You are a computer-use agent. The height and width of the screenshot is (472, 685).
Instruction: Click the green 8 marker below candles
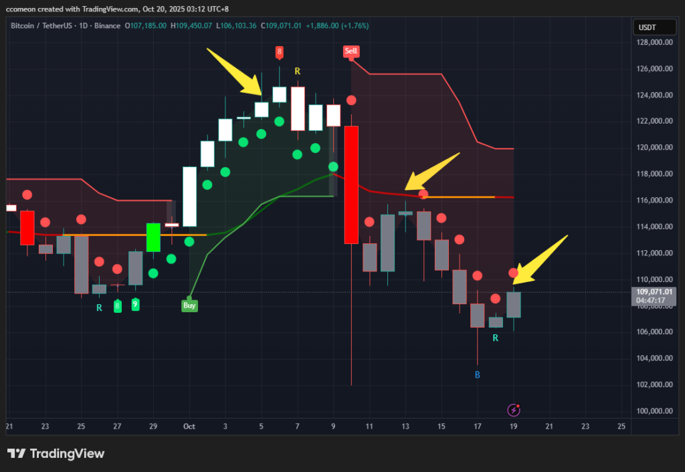117,306
